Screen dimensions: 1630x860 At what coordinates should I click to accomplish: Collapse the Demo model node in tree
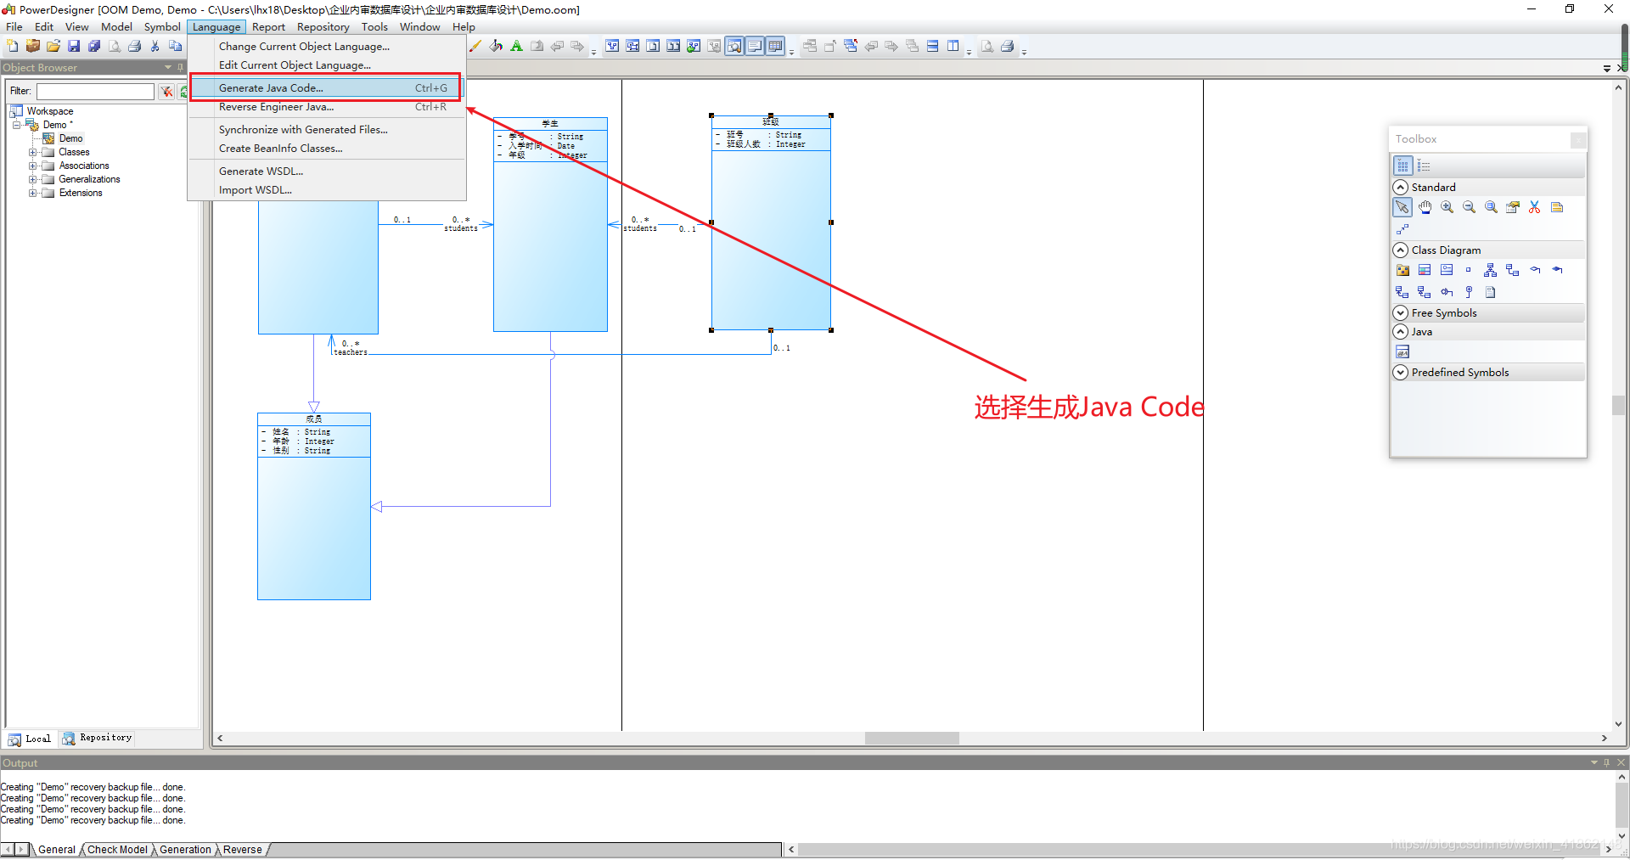click(16, 125)
